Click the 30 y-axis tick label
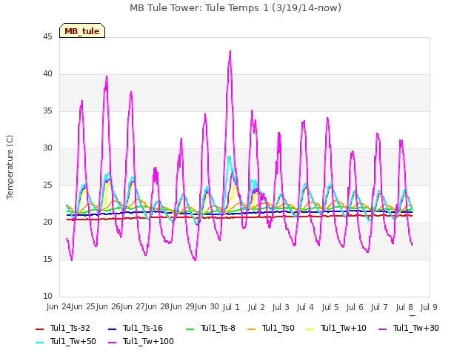Screen dimensions: 474x356 [47, 148]
